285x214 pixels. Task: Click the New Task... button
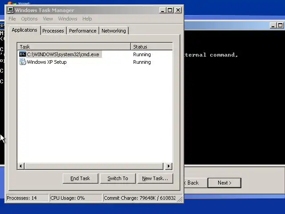(x=155, y=178)
